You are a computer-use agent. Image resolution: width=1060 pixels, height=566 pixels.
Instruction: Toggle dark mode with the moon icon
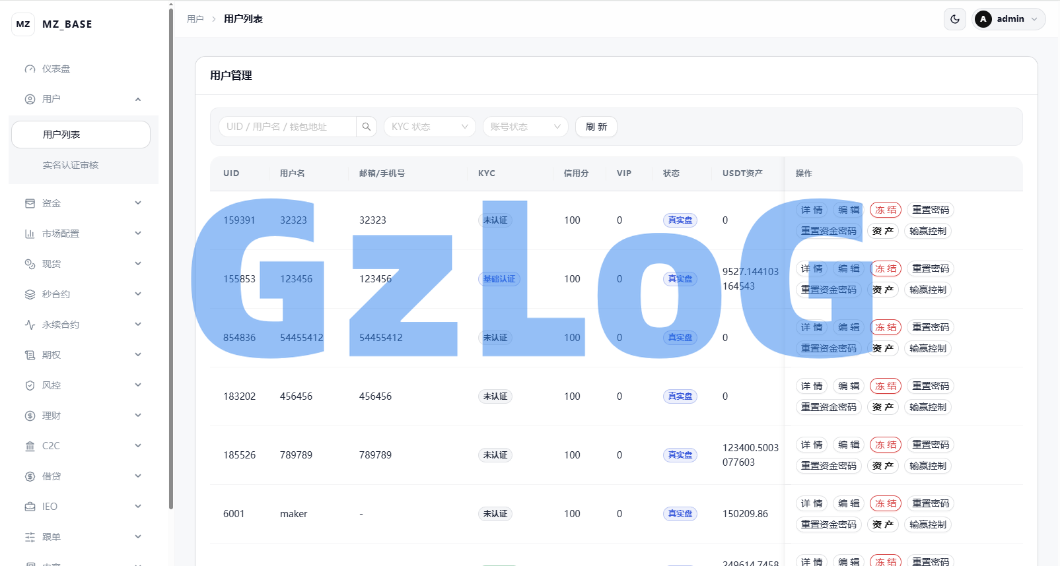point(955,19)
